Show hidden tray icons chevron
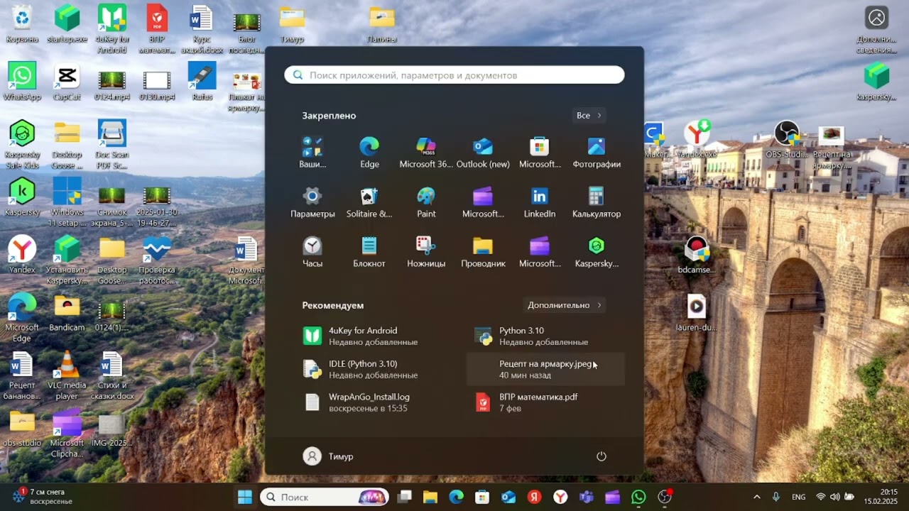The image size is (909, 511). (x=756, y=497)
